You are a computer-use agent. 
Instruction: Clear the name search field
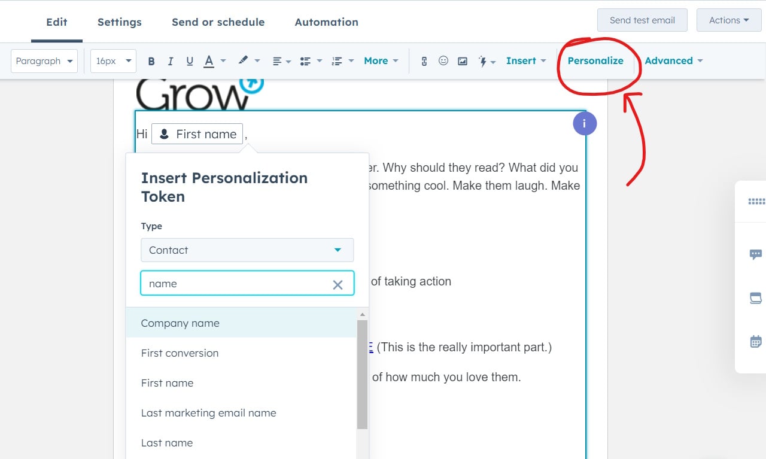[x=338, y=285]
